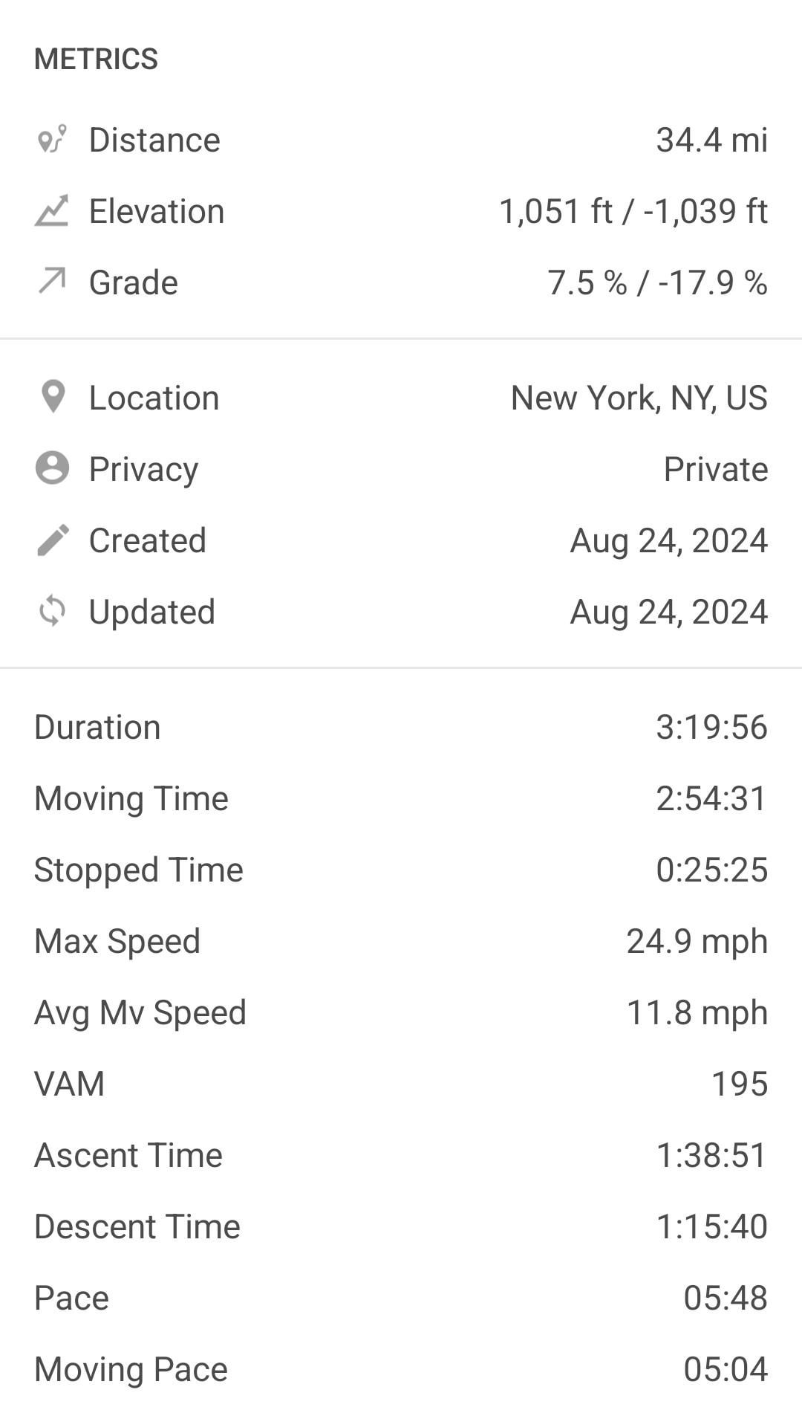The height and width of the screenshot is (1413, 802).
Task: Select the Moving Pace row
Action: (x=401, y=1369)
